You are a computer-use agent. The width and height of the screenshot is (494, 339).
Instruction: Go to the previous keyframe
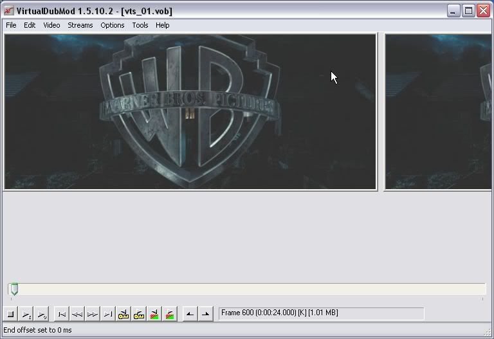(123, 314)
